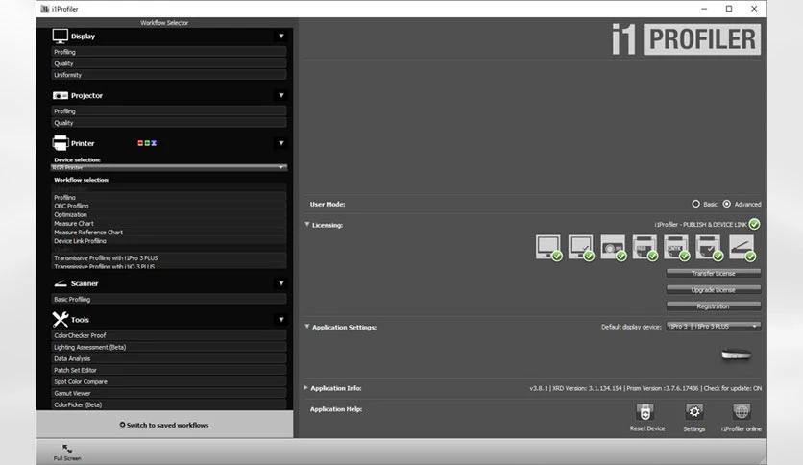Click the Tools wrench icon
The width and height of the screenshot is (803, 465).
(x=61, y=320)
